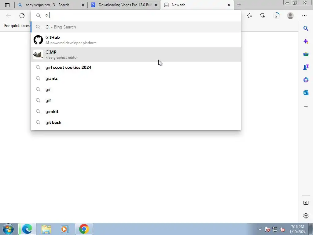Image resolution: width=313 pixels, height=235 pixels.
Task: Choose the girl scout cookies 2024 suggestion
Action: (x=136, y=67)
